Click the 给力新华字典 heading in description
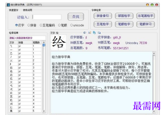 (x=61, y=57)
